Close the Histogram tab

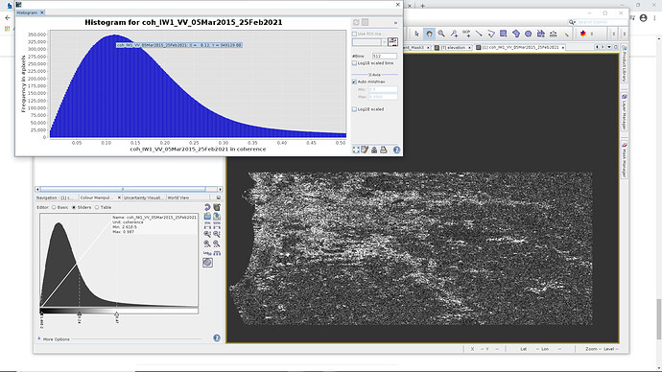pos(42,12)
